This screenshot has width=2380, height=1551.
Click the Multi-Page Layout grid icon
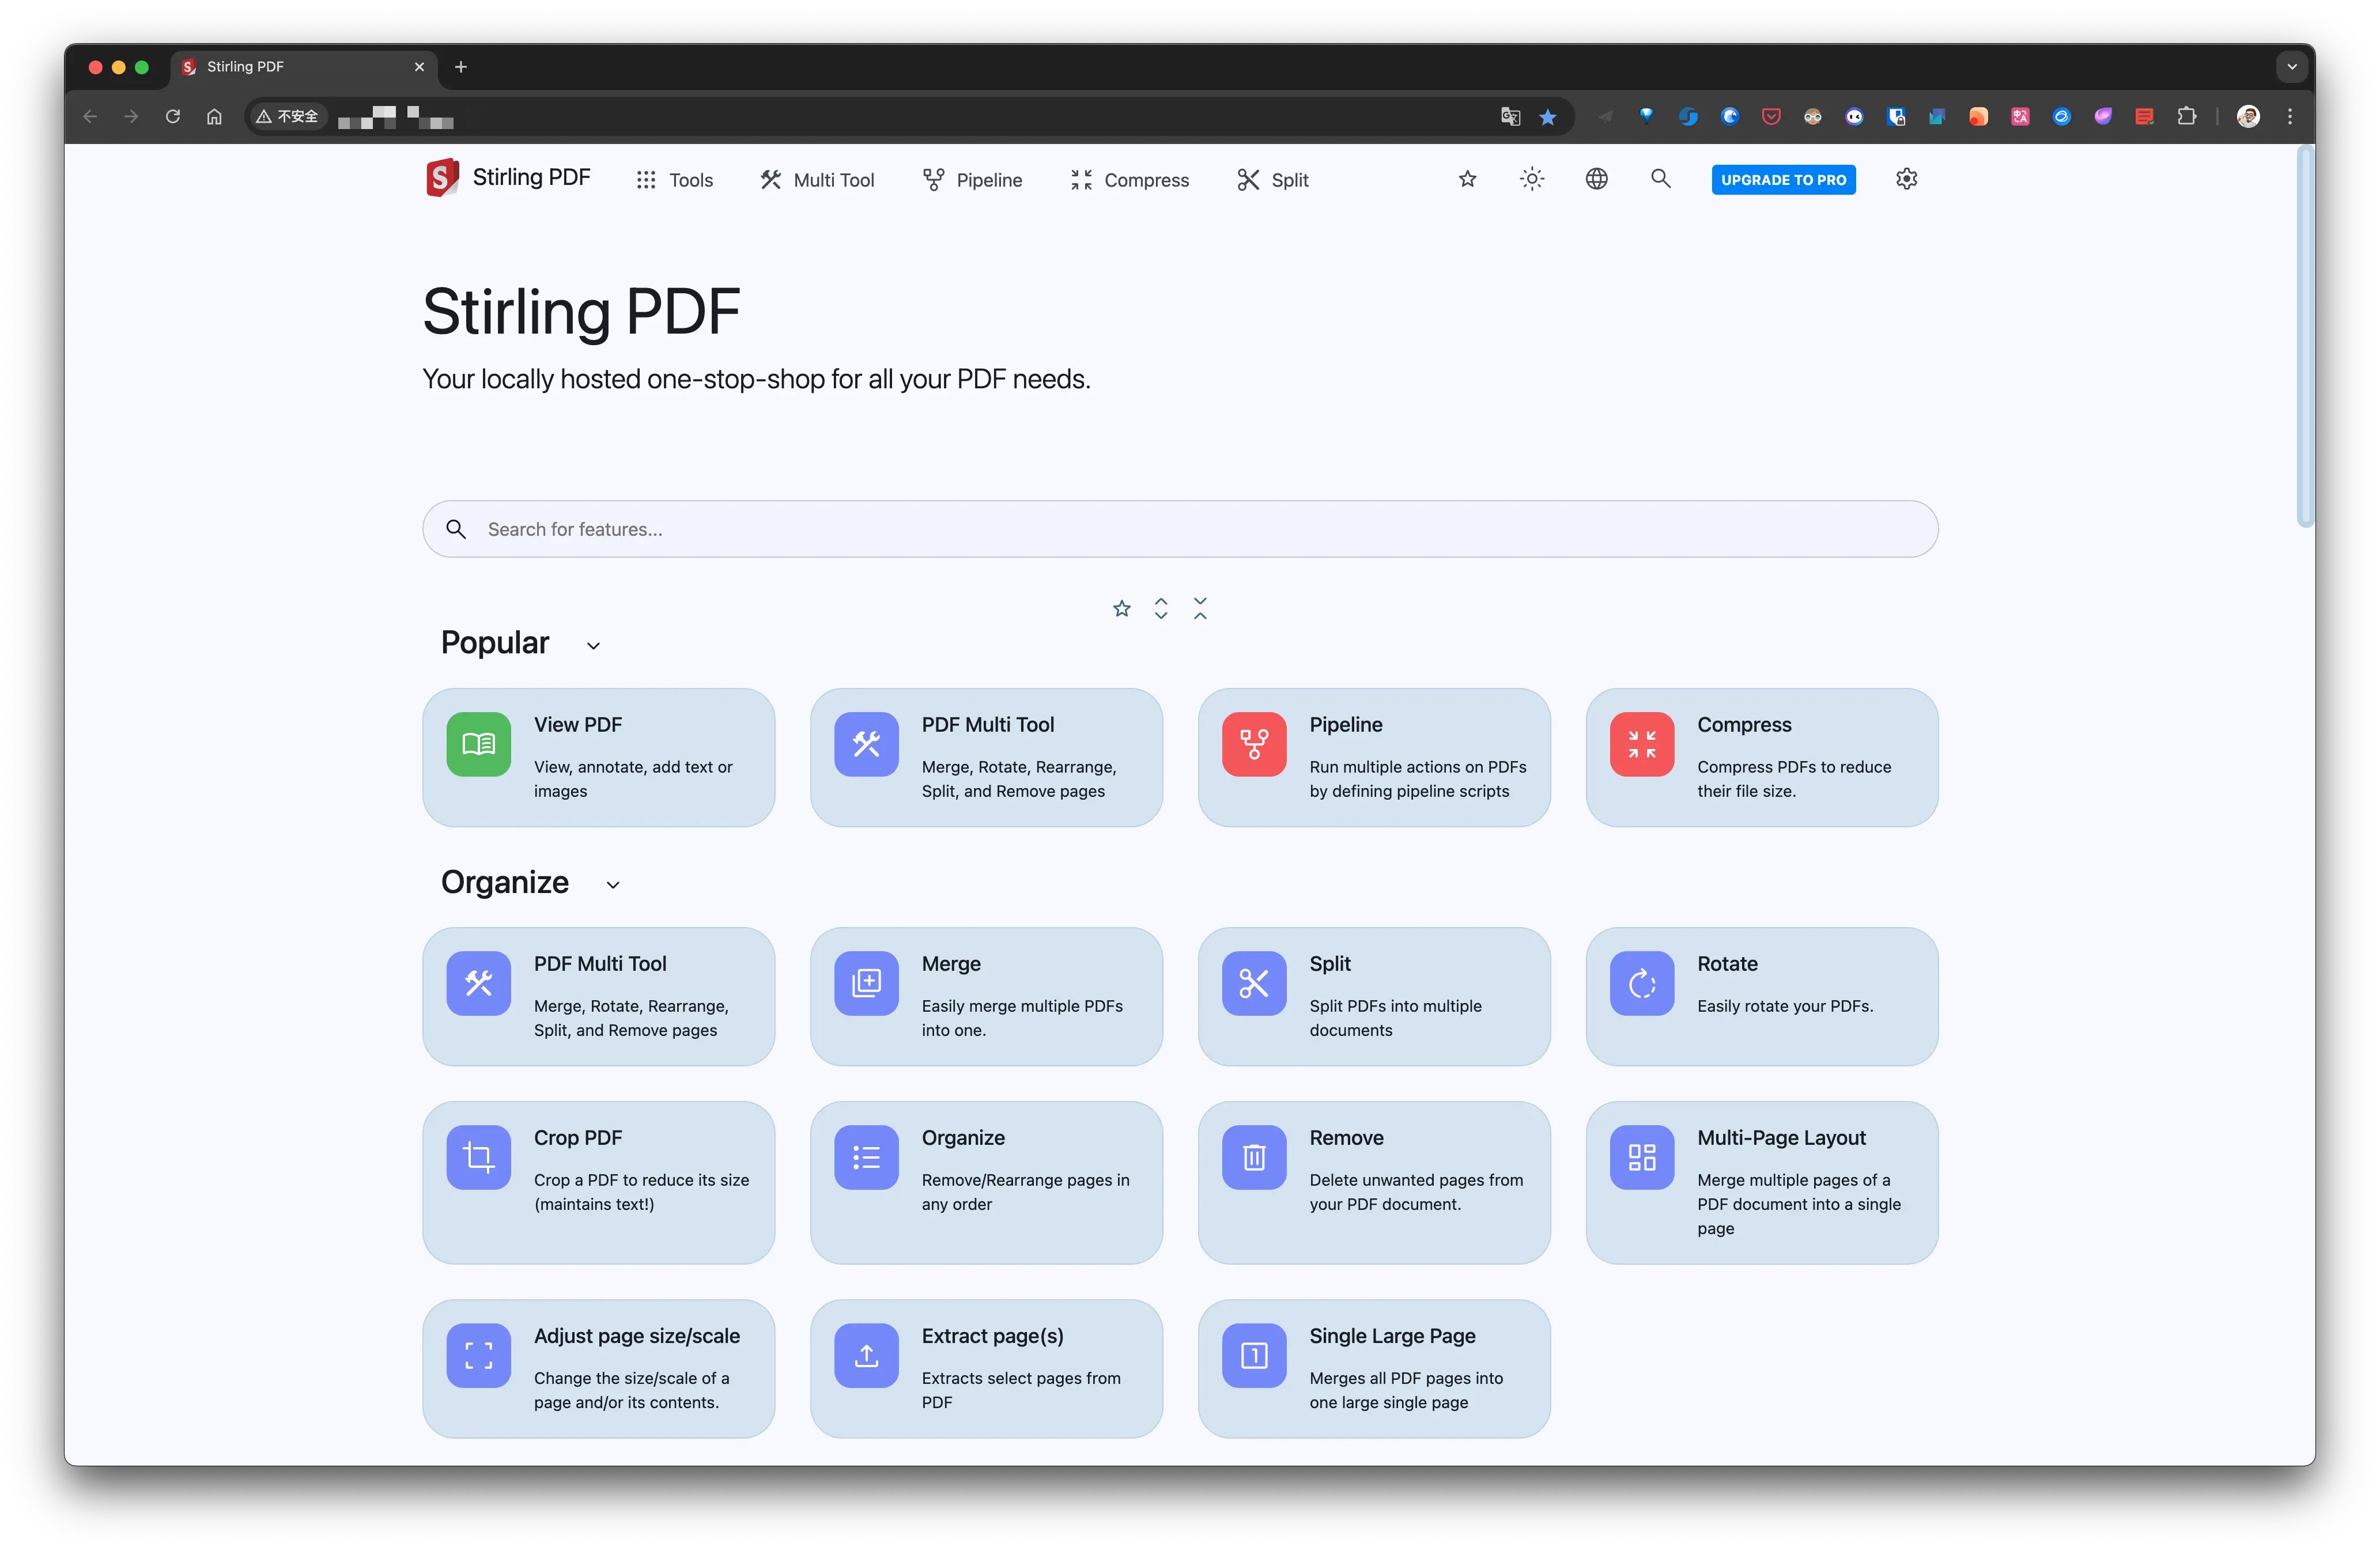pyautogui.click(x=1641, y=1157)
